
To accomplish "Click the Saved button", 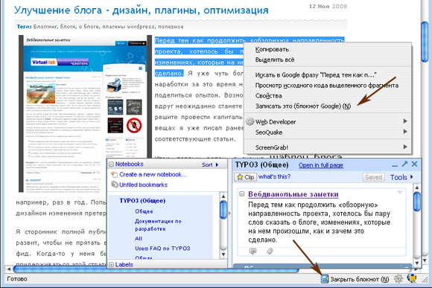I will click(373, 177).
